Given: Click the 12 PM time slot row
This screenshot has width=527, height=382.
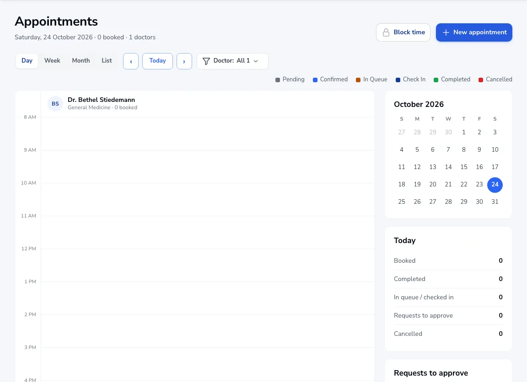Looking at the screenshot, I should tap(208, 265).
